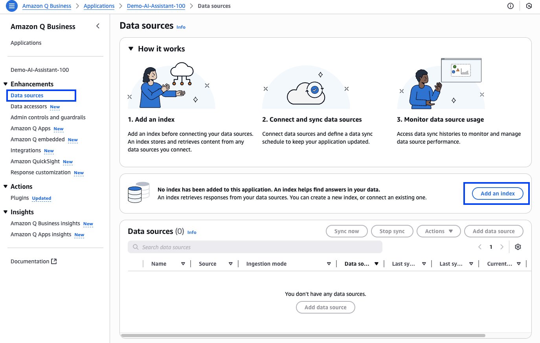Click the info circle icon in top bar
The height and width of the screenshot is (343, 540).
511,6
